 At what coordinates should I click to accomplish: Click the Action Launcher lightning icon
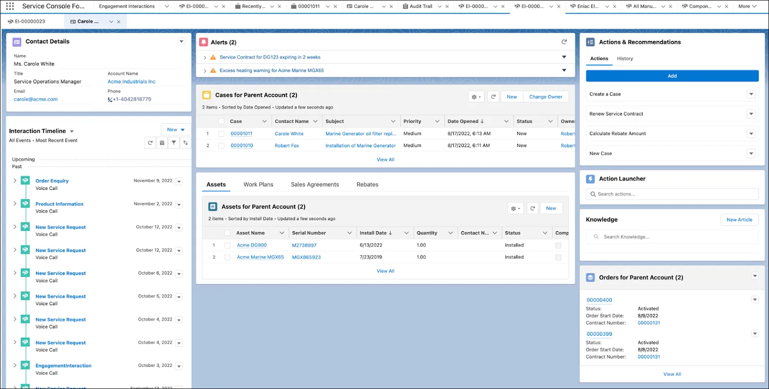591,179
